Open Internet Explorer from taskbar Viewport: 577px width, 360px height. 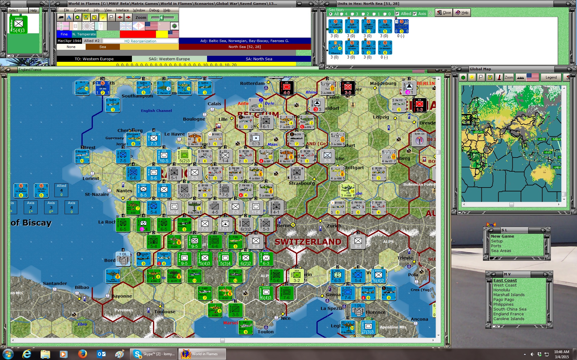(27, 354)
